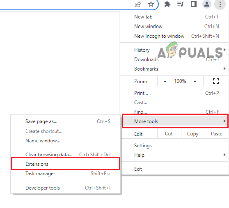Open a New window
Viewport: 229px width, 208px height.
pos(174,26)
